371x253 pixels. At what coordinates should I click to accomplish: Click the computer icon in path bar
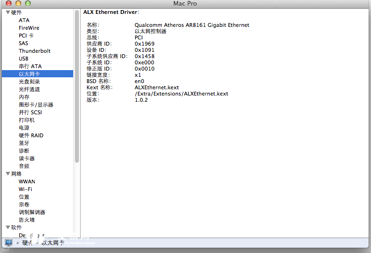click(8, 243)
